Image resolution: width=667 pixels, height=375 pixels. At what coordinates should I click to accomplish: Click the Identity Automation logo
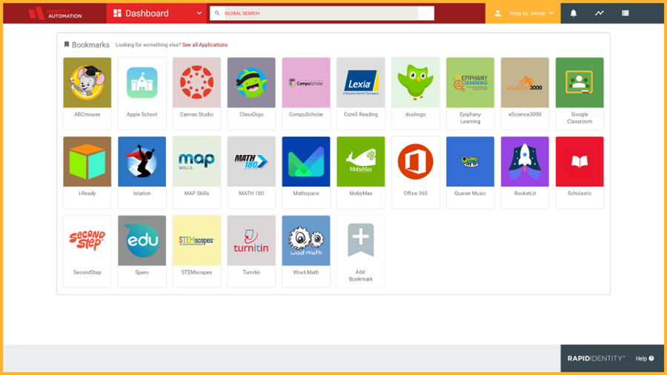(55, 13)
